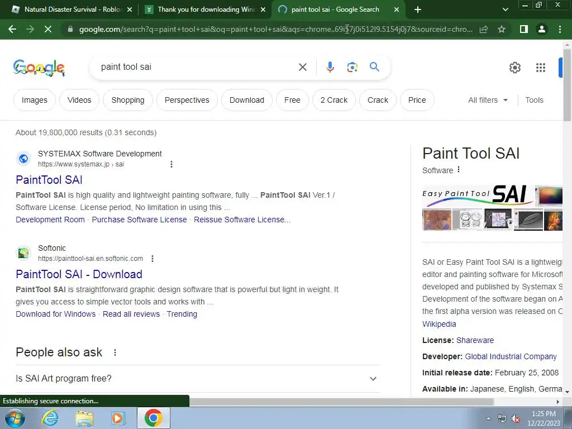
Task: Click the browser forward arrow
Action: 30,29
